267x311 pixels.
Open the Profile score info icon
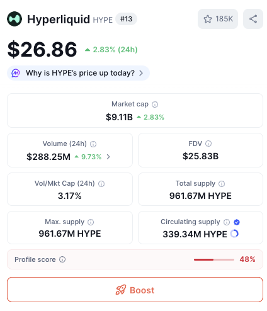(x=62, y=259)
